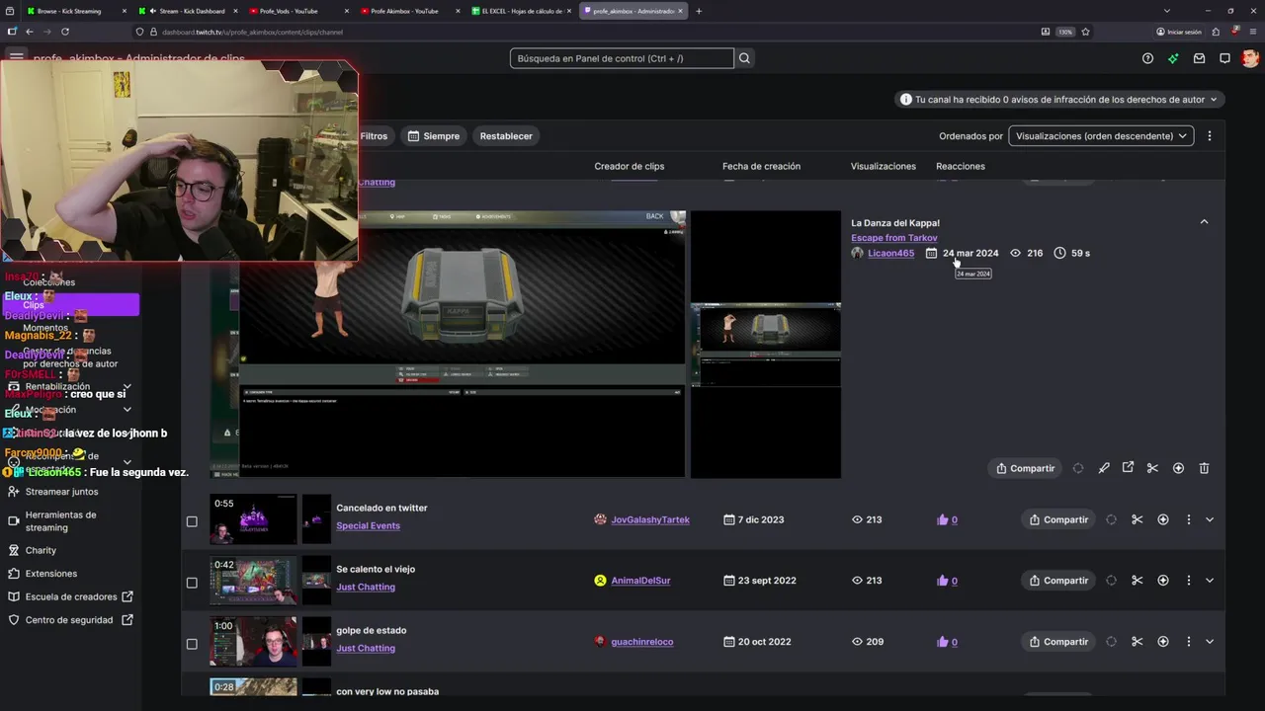Open the Special Events category link

click(x=368, y=525)
